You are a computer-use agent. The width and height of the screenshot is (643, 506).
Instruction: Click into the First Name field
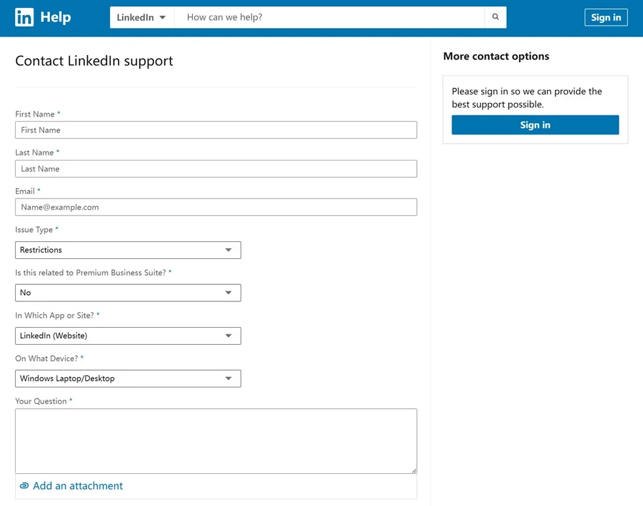(x=216, y=130)
